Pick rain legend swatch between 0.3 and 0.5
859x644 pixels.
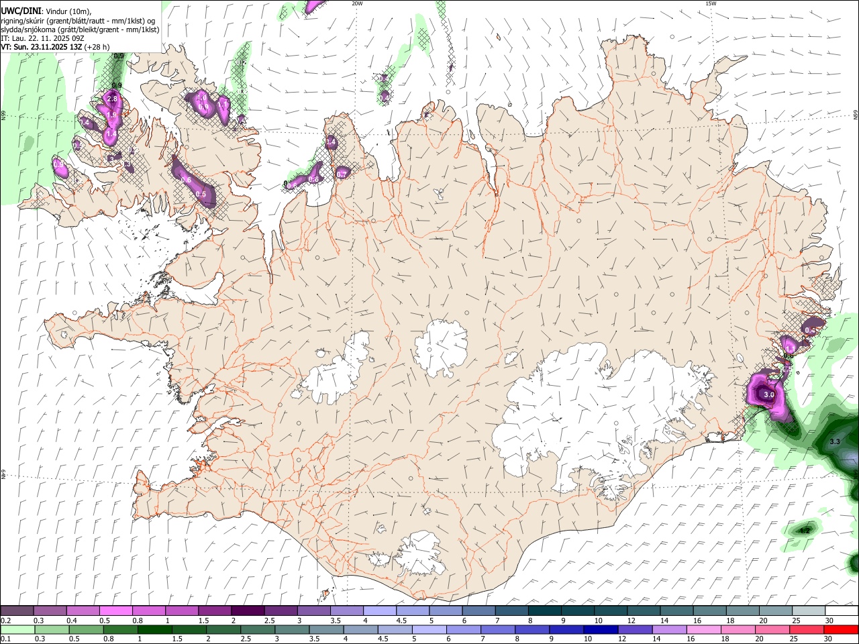pyautogui.click(x=51, y=629)
